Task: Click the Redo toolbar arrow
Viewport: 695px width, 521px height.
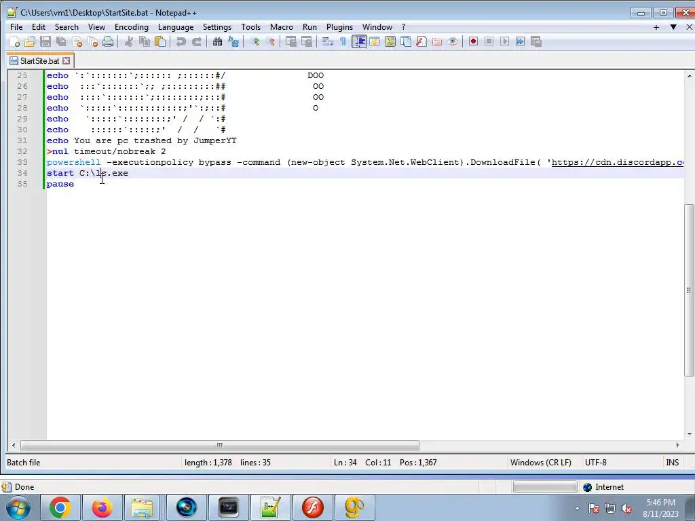Action: pos(197,41)
